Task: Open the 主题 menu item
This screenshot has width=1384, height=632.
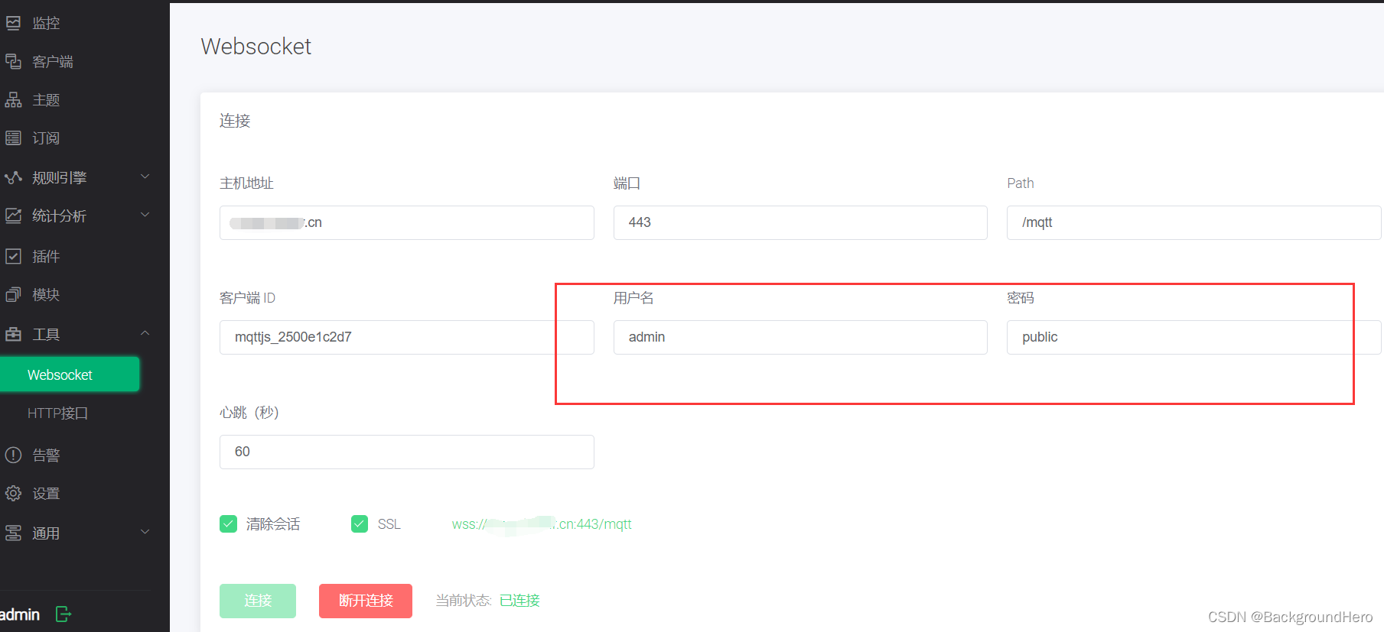Action: tap(46, 99)
